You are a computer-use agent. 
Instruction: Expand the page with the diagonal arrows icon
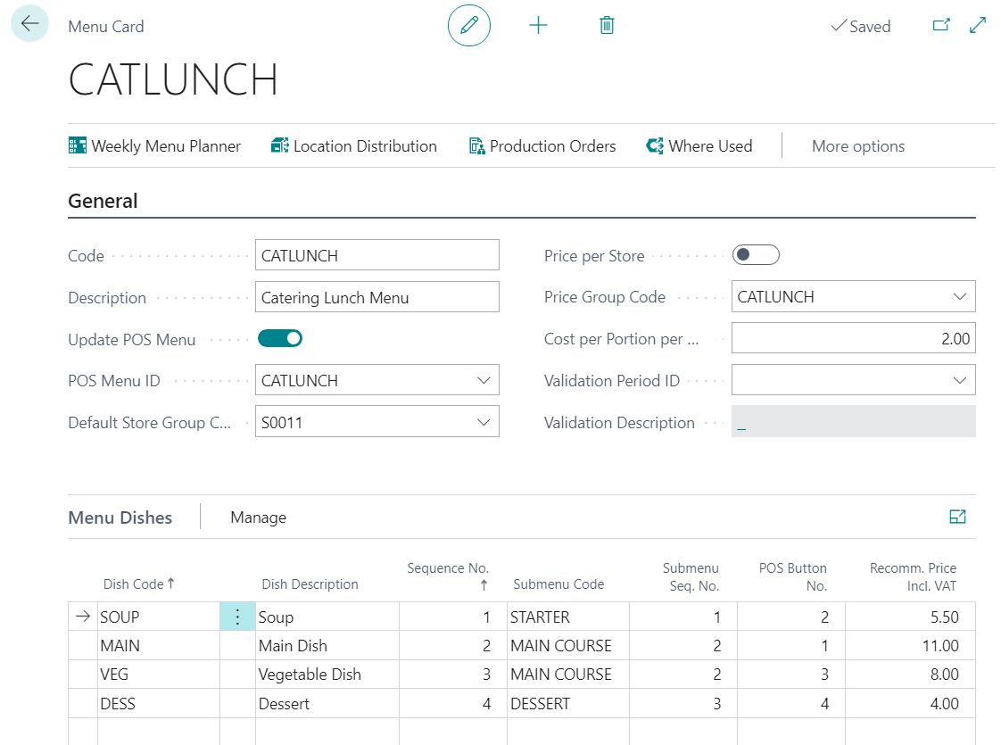(978, 26)
